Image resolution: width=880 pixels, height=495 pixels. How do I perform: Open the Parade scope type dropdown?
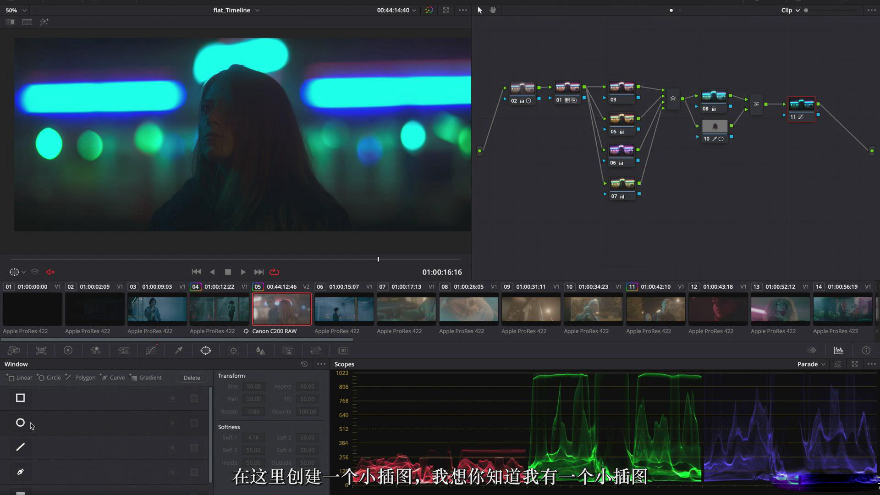click(x=811, y=364)
